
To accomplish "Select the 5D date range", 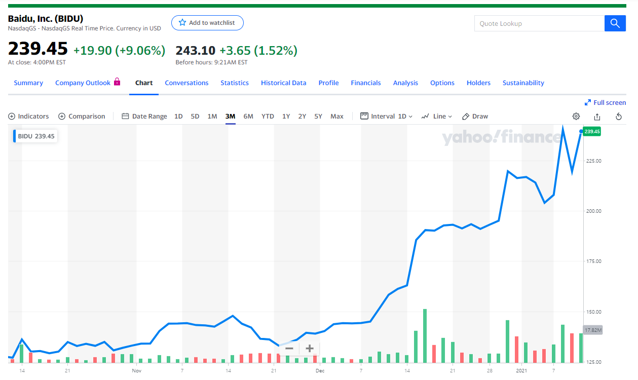I will point(195,117).
